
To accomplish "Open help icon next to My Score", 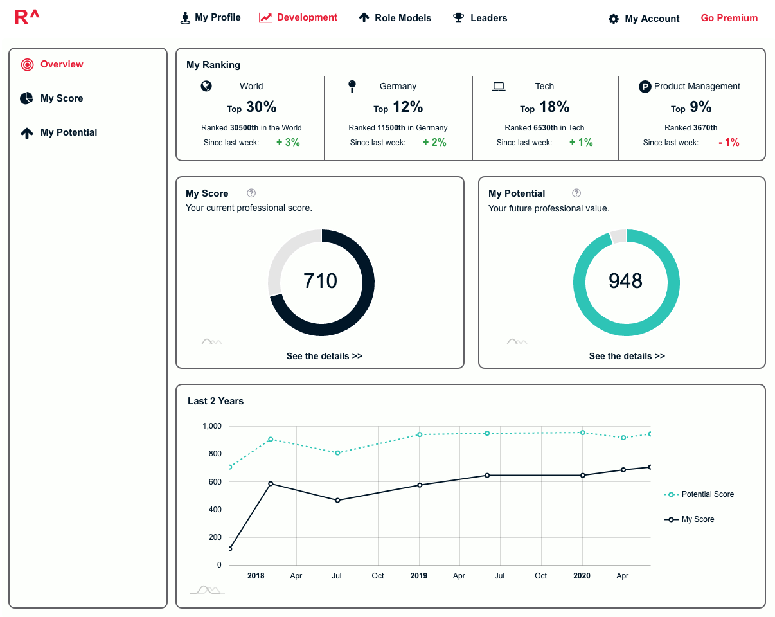I will [252, 193].
